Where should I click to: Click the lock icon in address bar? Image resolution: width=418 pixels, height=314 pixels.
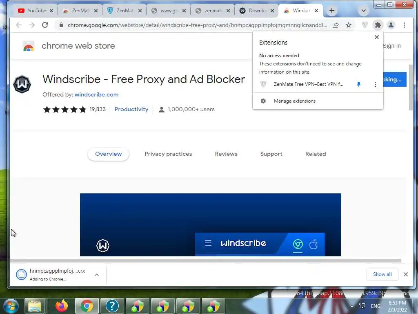[x=61, y=25]
